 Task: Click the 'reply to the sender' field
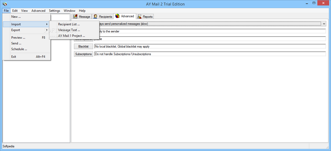[212, 31]
